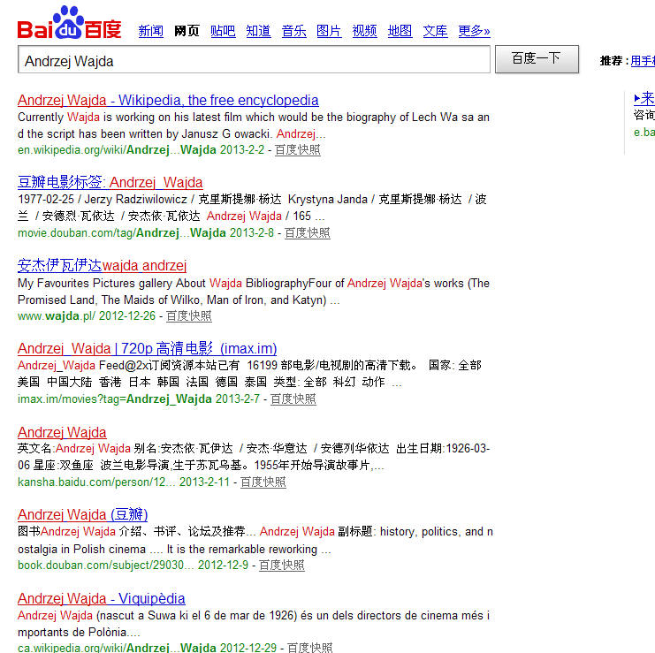Click the Baidu logo
The height and width of the screenshot is (653, 655).
click(x=69, y=23)
